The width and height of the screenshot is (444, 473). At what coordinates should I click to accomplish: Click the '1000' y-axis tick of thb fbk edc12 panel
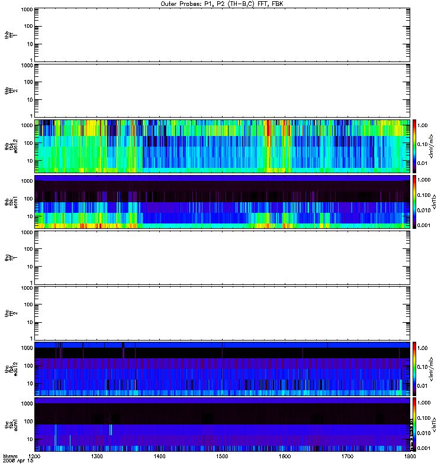pos(27,125)
